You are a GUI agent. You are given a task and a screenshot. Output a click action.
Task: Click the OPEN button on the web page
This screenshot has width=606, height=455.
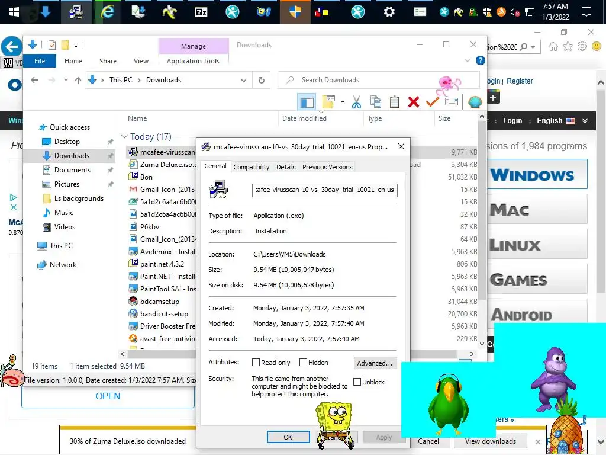[x=108, y=396]
